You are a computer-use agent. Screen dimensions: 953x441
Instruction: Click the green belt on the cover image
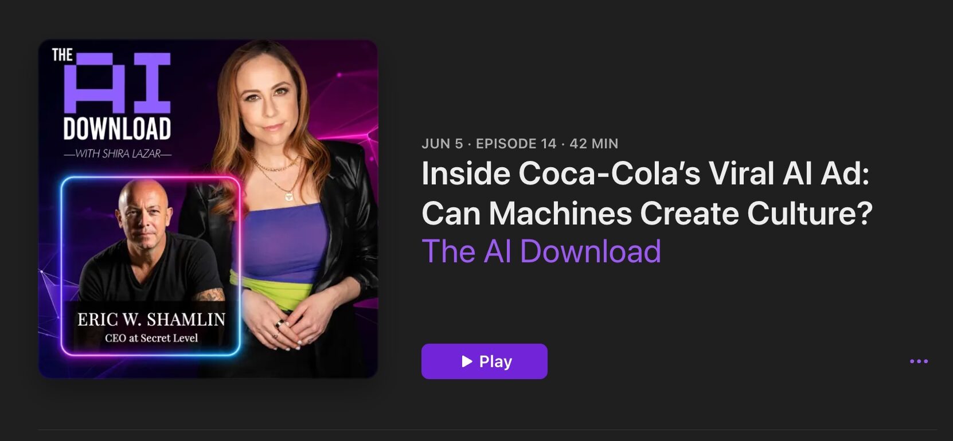pyautogui.click(x=270, y=285)
